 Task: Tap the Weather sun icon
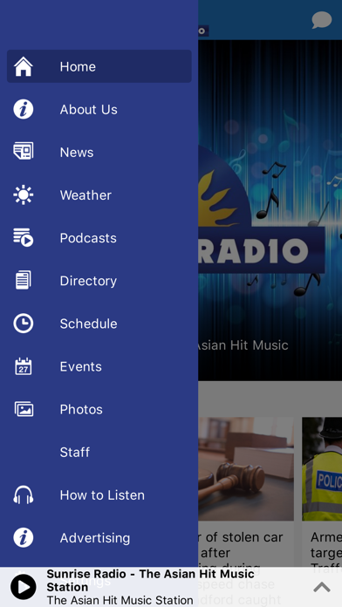[x=24, y=194]
